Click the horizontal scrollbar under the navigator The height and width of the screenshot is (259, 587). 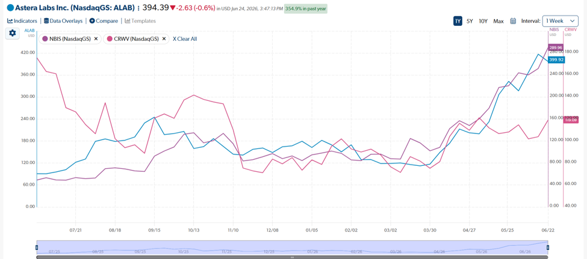292,257
